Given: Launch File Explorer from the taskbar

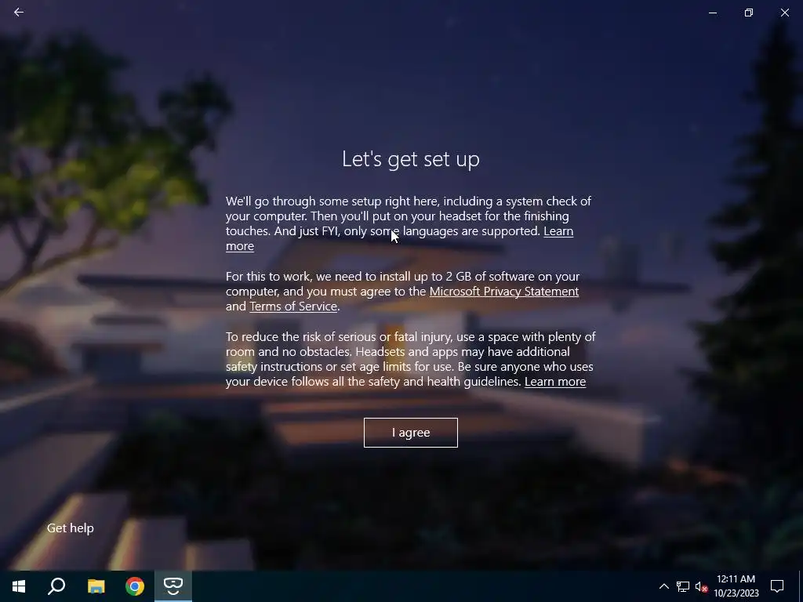Looking at the screenshot, I should pos(96,586).
